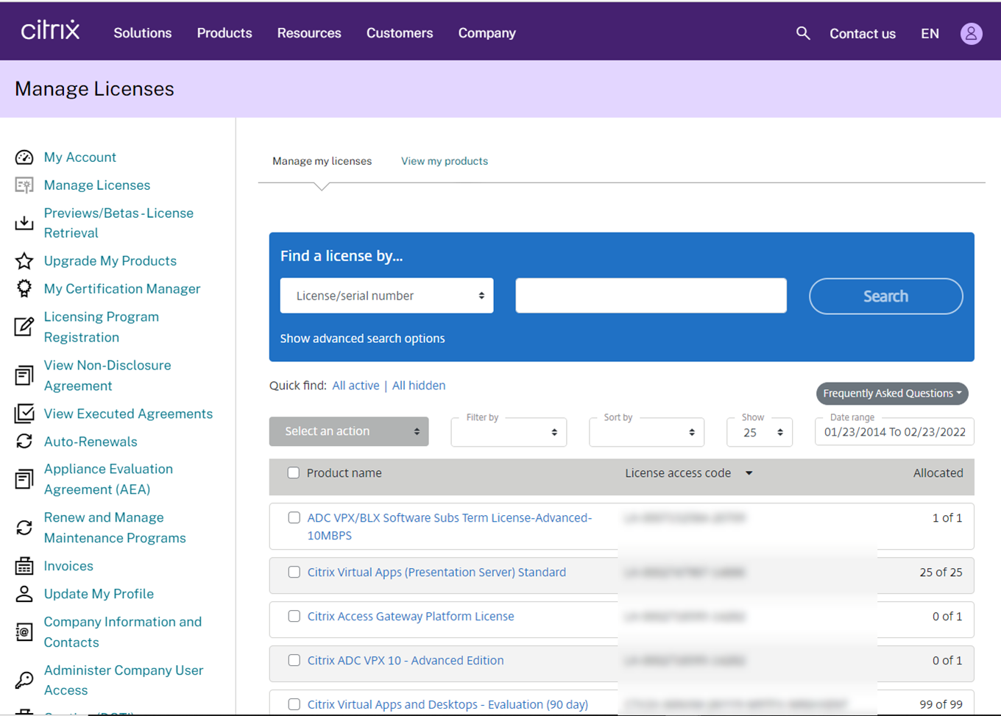Check the Citrix Virtual Apps Standard row
The width and height of the screenshot is (1001, 716).
[294, 573]
